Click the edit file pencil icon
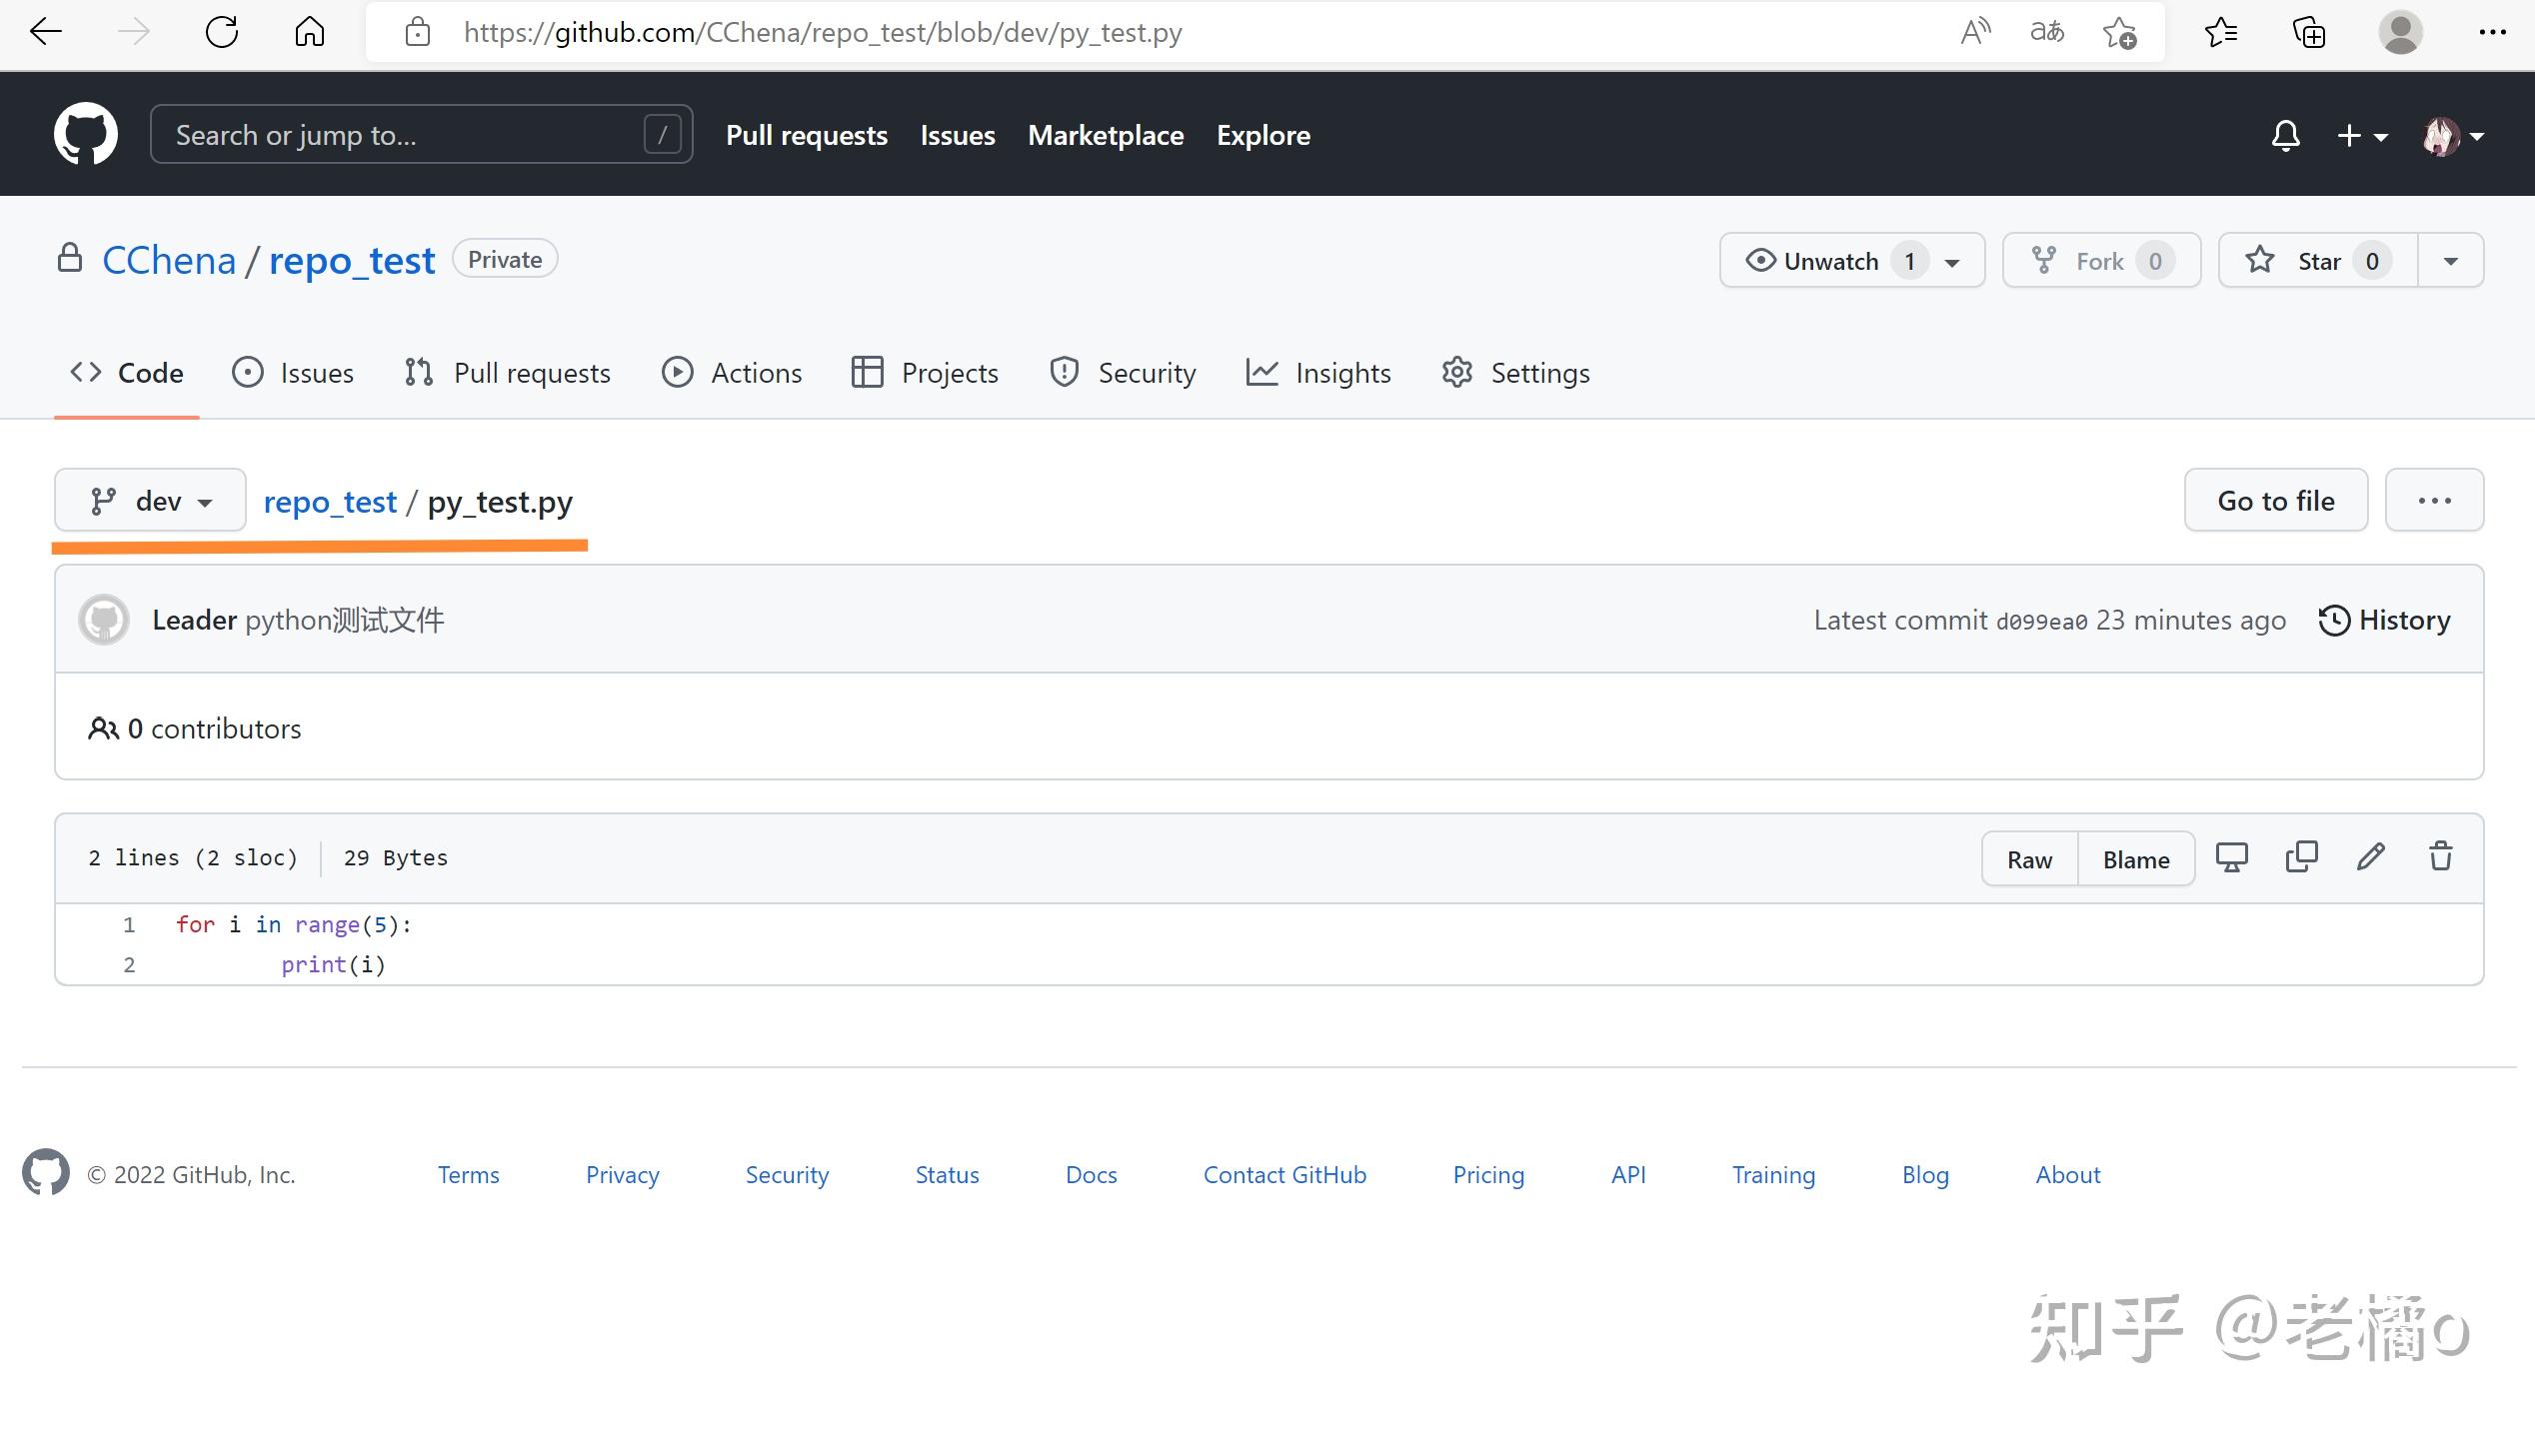2535x1429 pixels. click(2371, 856)
